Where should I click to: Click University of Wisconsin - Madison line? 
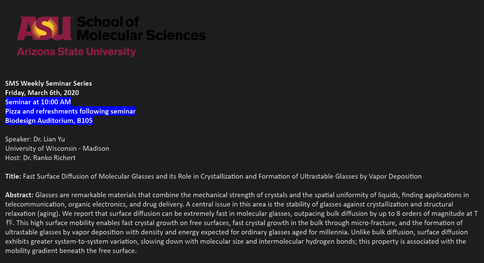57,148
